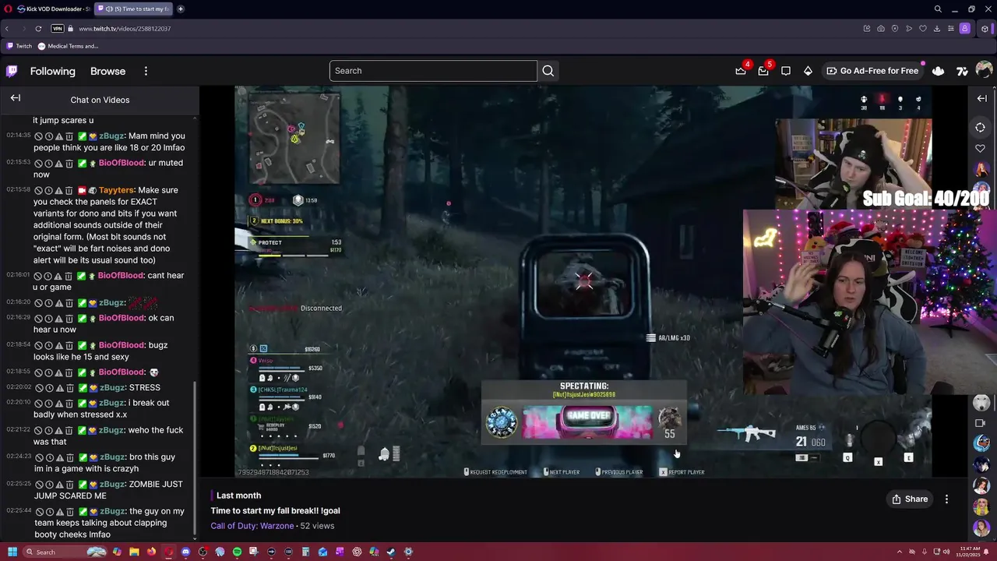Open the Twitch bookmark in bookmarks bar
This screenshot has width=997, height=561.
coord(19,46)
